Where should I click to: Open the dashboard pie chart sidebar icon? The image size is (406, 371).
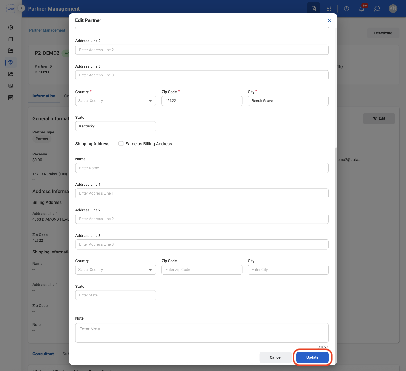(11, 27)
